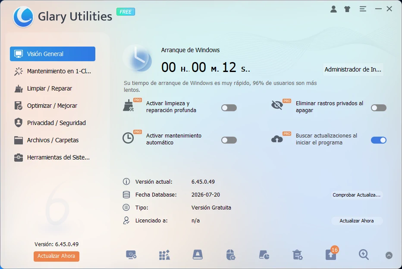
Task: Click the Arranque de Windows heading
Action: (x=190, y=50)
